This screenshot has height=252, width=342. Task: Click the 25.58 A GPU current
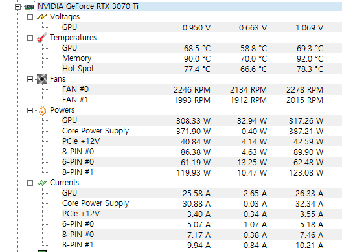[x=196, y=194]
